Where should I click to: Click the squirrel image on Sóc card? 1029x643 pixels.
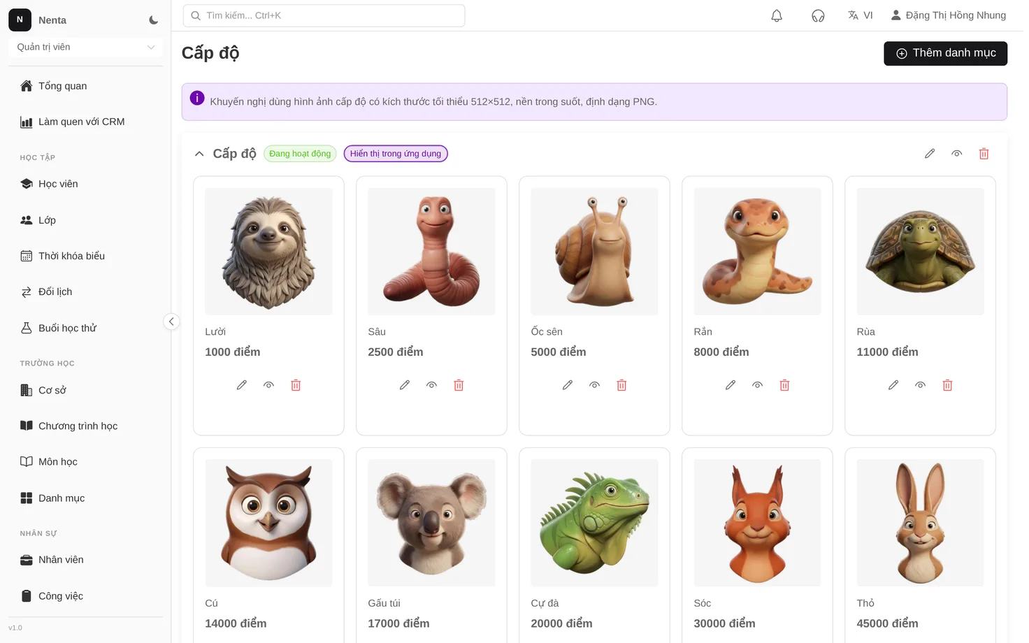coord(757,523)
